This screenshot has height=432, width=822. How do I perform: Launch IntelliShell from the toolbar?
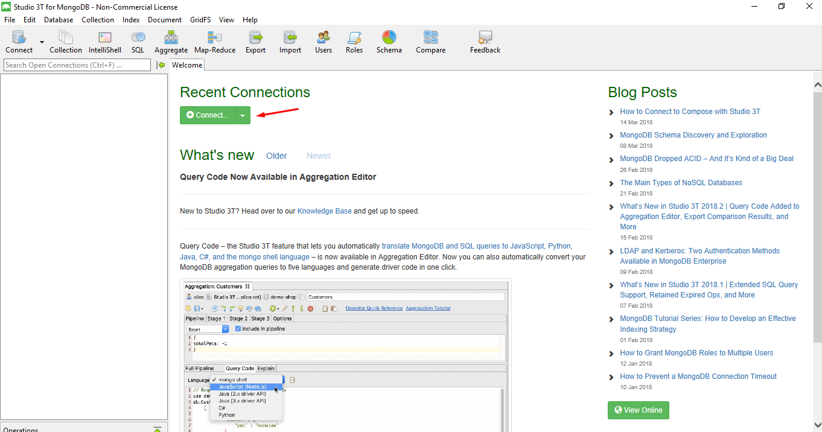[105, 42]
